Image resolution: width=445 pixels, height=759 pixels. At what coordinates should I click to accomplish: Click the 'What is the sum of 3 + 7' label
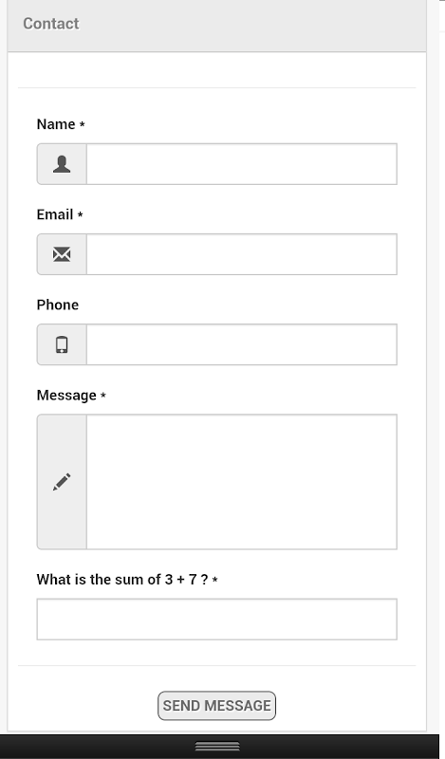[x=122, y=580]
